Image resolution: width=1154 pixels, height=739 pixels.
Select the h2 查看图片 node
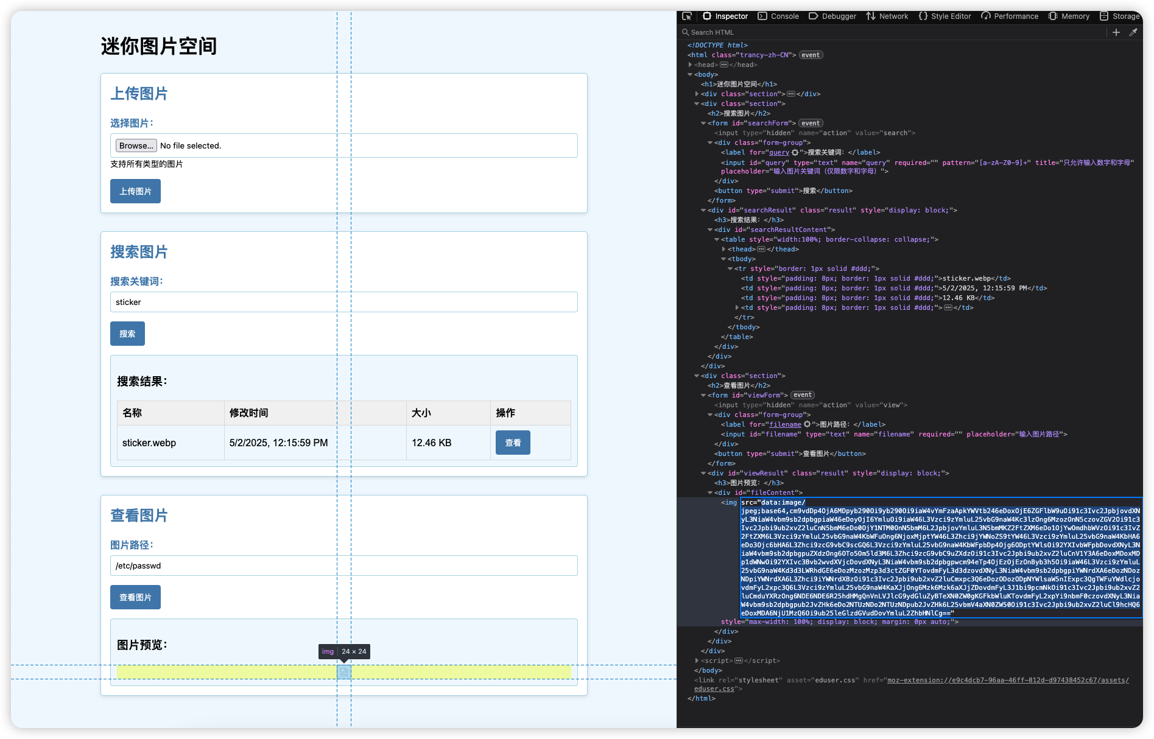[739, 385]
